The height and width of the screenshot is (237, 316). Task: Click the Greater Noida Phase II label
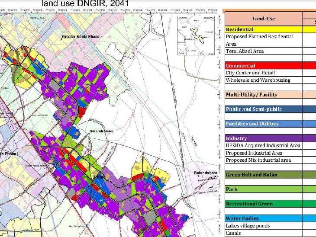(x=82, y=37)
